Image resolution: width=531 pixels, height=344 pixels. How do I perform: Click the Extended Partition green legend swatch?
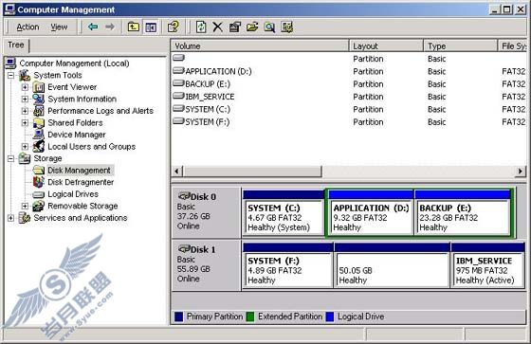(250, 317)
